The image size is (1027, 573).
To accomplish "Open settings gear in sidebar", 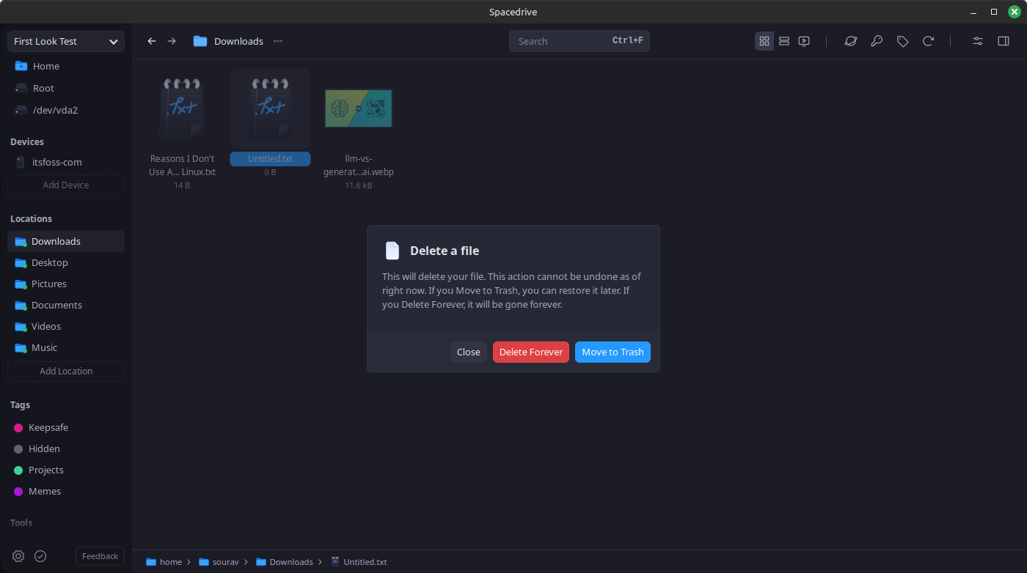I will 18,556.
